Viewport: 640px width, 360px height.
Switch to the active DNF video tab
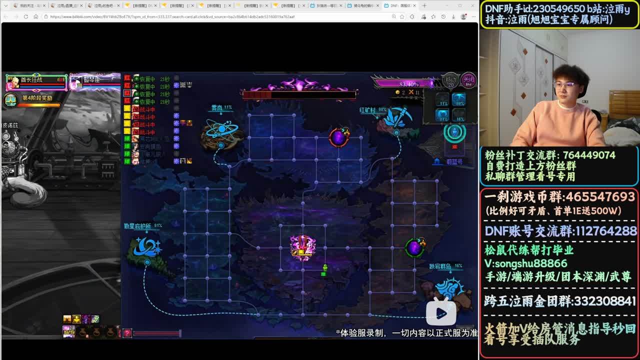tap(400, 5)
